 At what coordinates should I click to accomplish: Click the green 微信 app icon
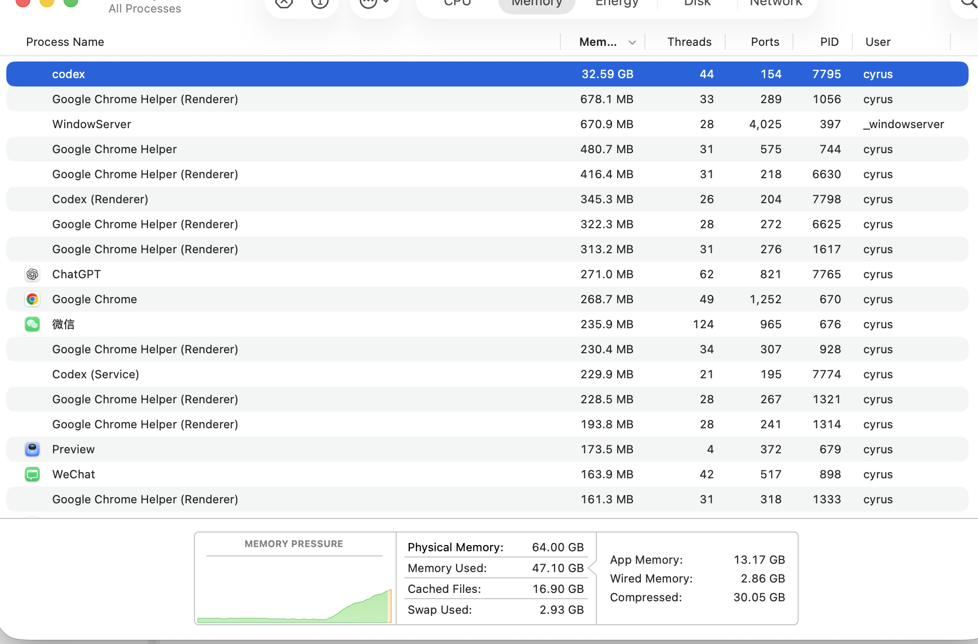[32, 324]
